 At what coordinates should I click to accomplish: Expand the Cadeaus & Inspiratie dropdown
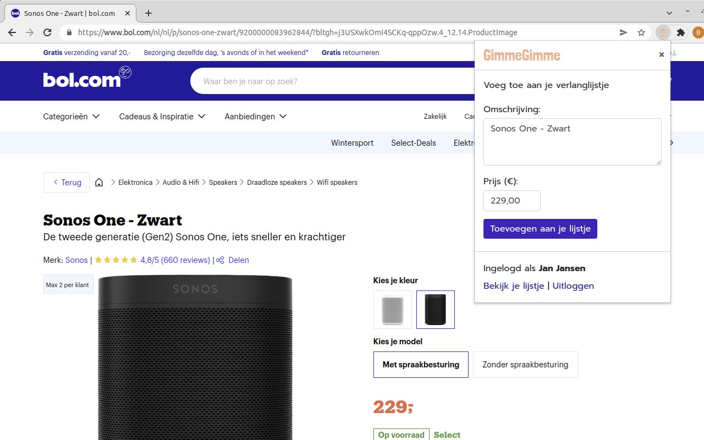tap(162, 117)
